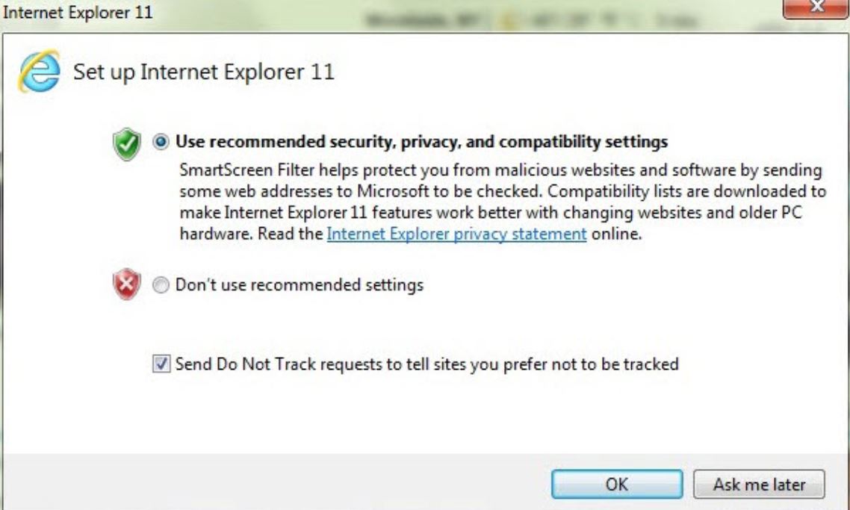This screenshot has width=850, height=510.
Task: Choose the Don't use recommended settings radio
Action: 161,285
